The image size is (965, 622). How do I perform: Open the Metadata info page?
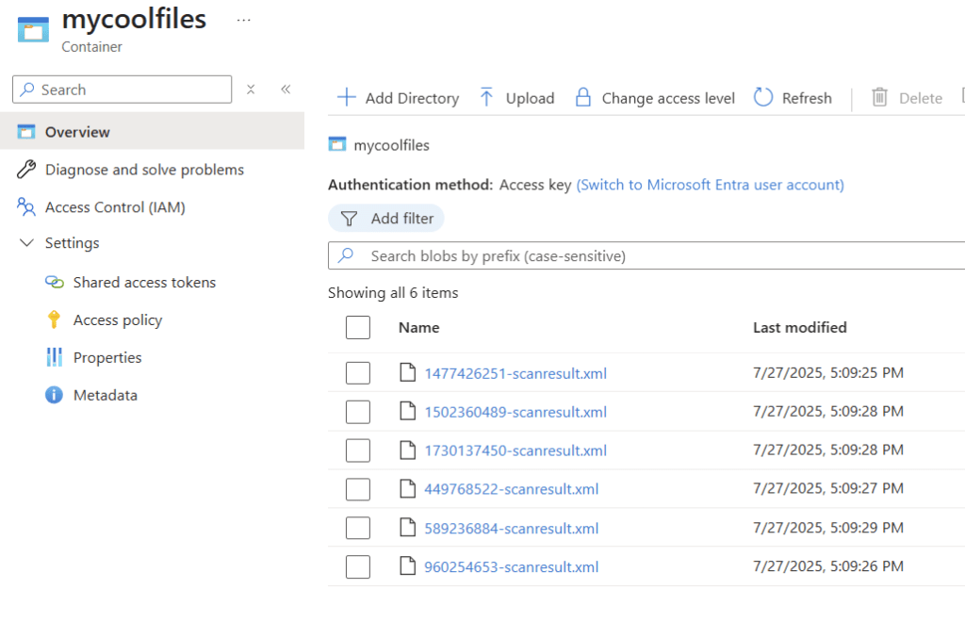point(105,396)
